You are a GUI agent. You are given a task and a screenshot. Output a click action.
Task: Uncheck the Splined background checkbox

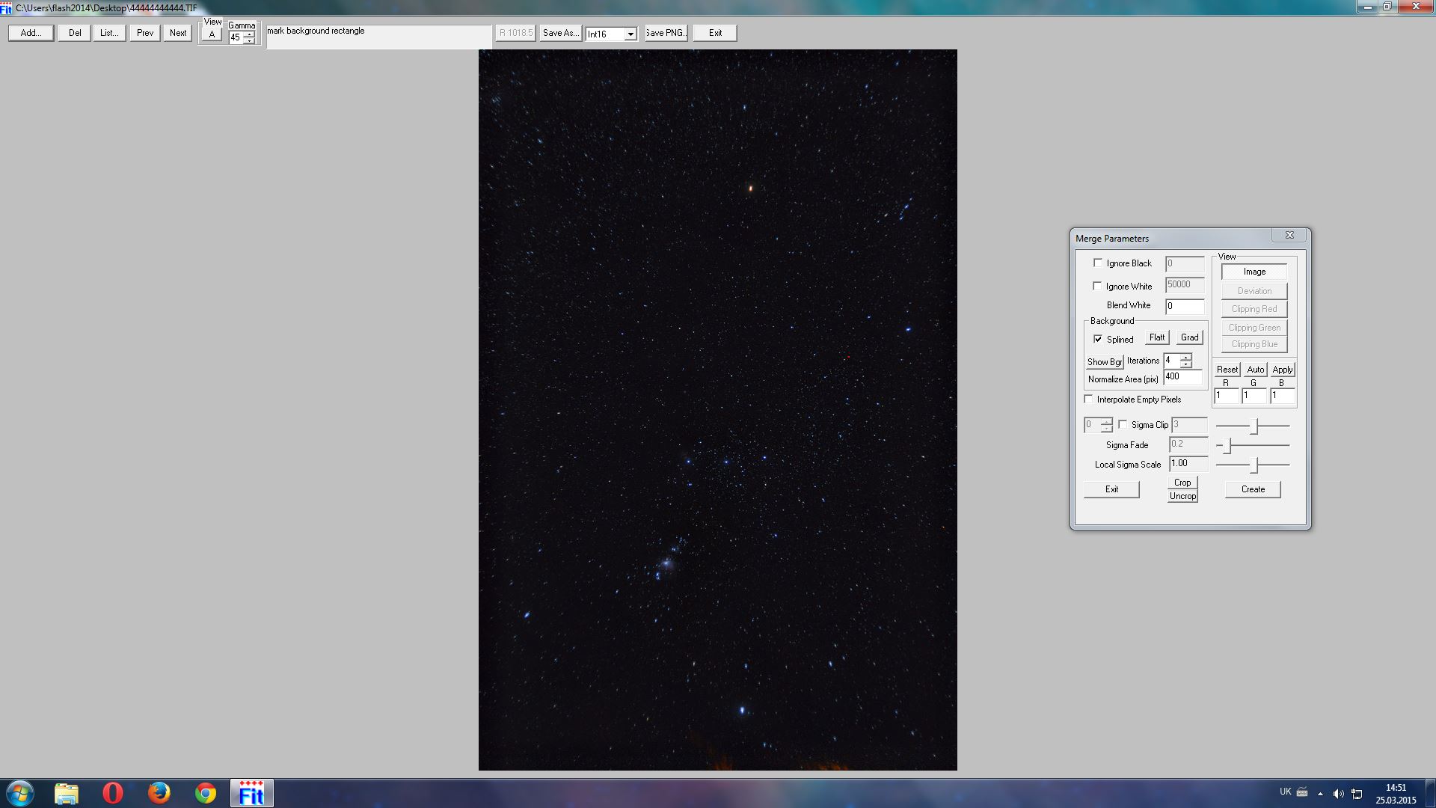(x=1097, y=339)
